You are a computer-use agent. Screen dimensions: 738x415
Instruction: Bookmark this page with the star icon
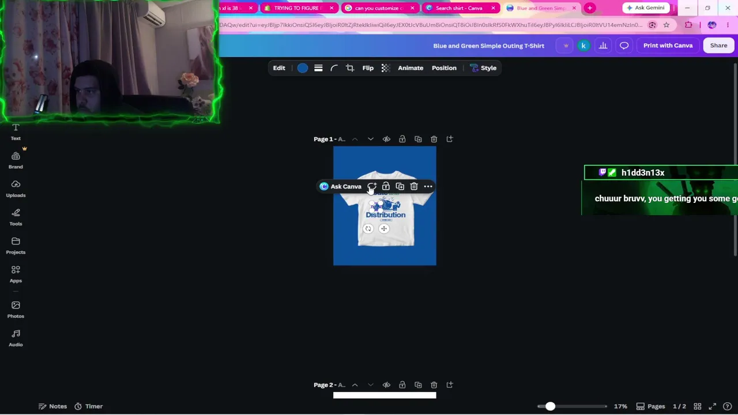(x=667, y=25)
